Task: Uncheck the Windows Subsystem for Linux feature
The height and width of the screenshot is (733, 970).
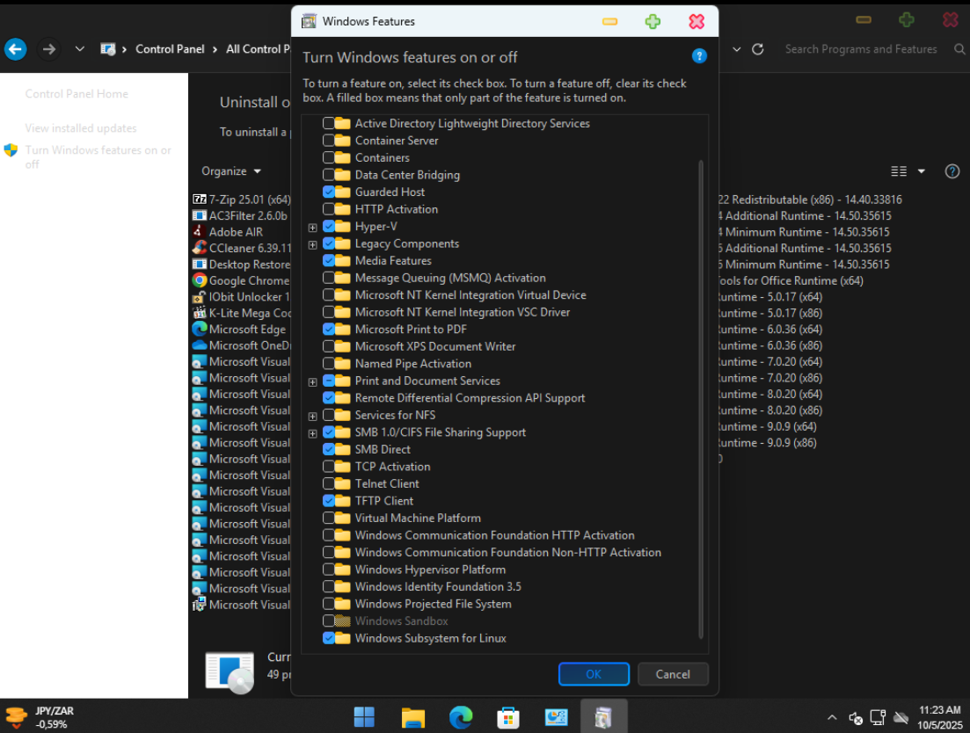Action: pyautogui.click(x=328, y=638)
